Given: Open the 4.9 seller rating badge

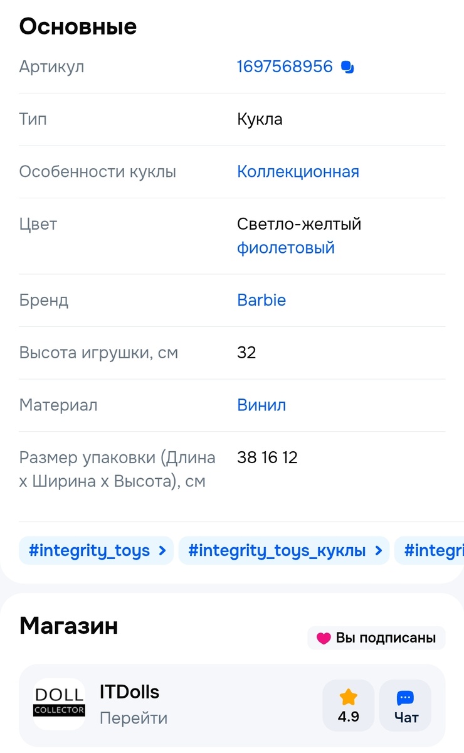Looking at the screenshot, I should (x=349, y=705).
